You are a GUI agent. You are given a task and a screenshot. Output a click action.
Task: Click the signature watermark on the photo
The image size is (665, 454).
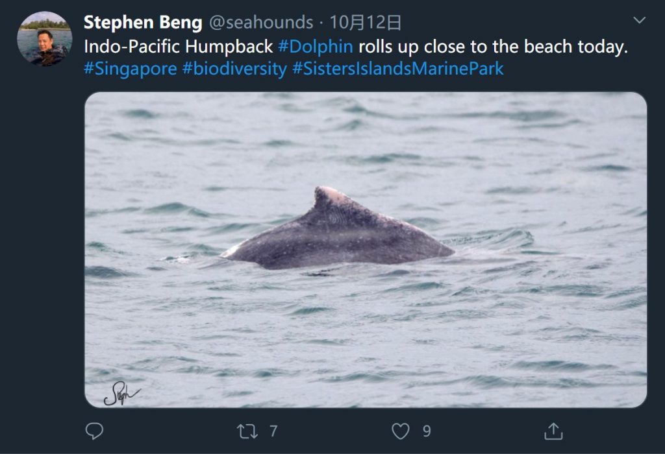point(120,392)
